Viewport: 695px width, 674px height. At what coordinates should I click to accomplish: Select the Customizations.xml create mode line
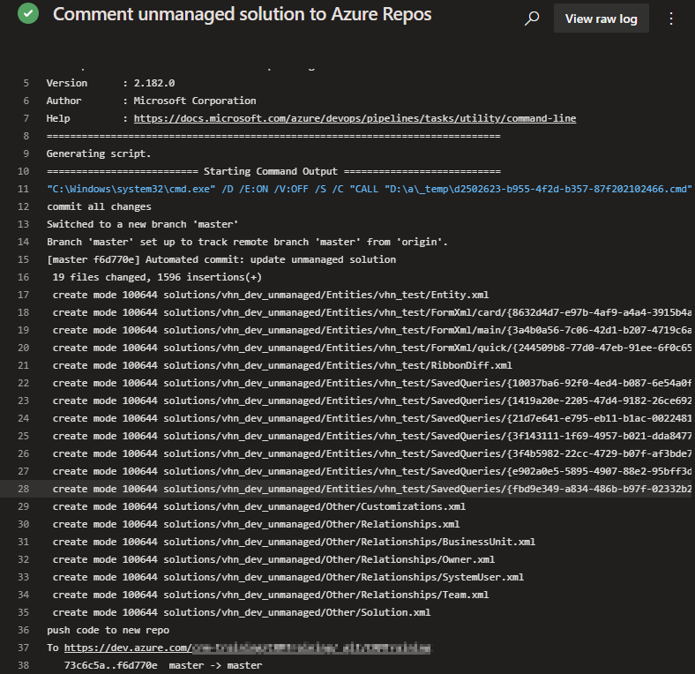(258, 507)
